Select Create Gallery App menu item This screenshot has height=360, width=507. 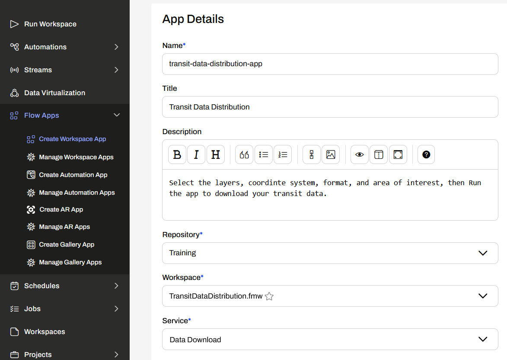pyautogui.click(x=67, y=244)
